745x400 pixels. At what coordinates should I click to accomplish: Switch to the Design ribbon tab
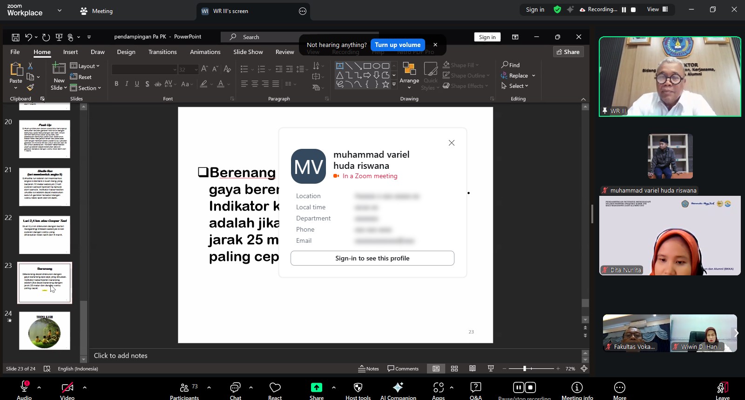coord(126,52)
